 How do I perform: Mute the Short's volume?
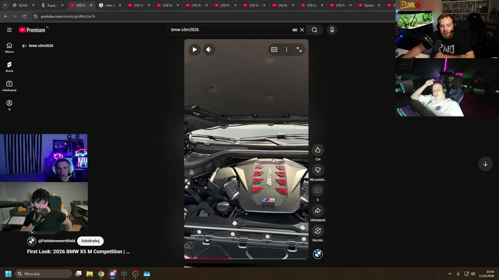coord(209,49)
